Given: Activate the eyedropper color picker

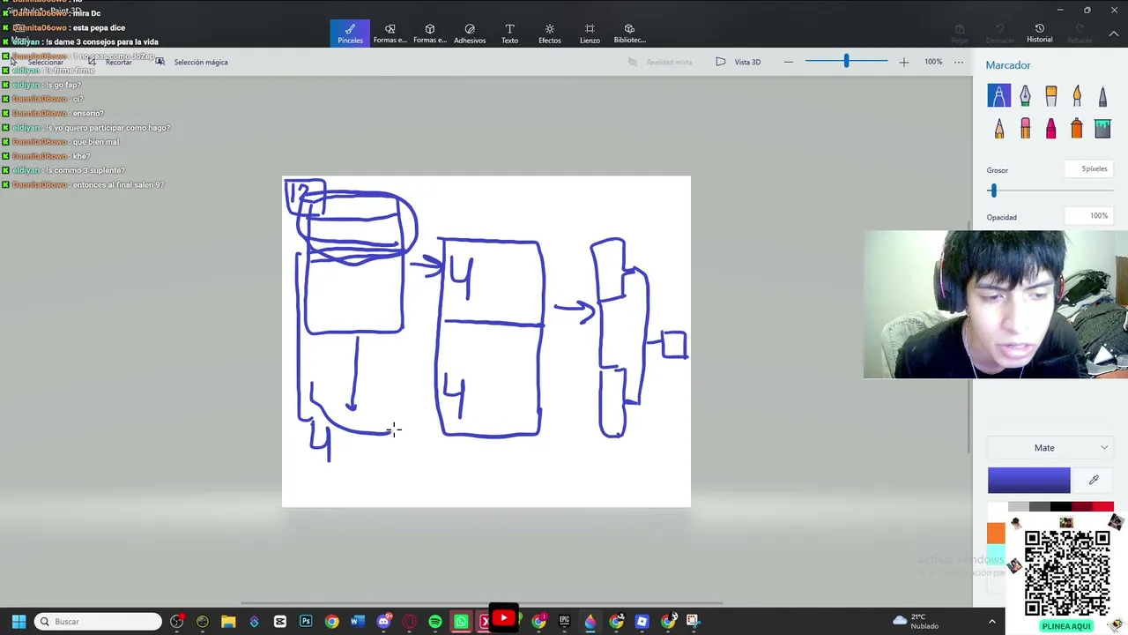Looking at the screenshot, I should coord(1094,480).
